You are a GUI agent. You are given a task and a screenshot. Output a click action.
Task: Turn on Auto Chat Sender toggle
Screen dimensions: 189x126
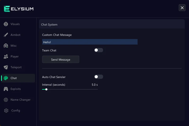point(99,77)
